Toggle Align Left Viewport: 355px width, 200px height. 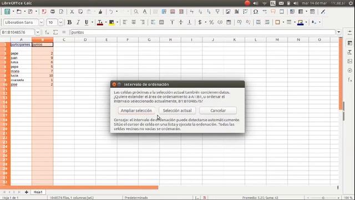[x=125, y=22]
